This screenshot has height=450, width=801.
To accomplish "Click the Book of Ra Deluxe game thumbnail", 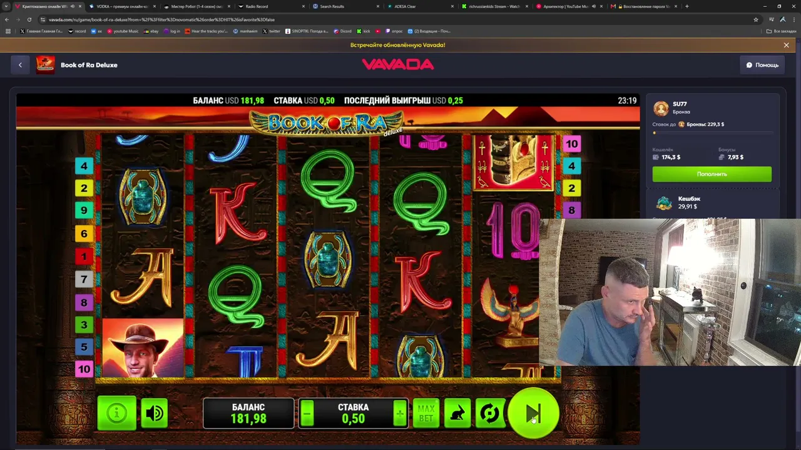I will click(45, 65).
